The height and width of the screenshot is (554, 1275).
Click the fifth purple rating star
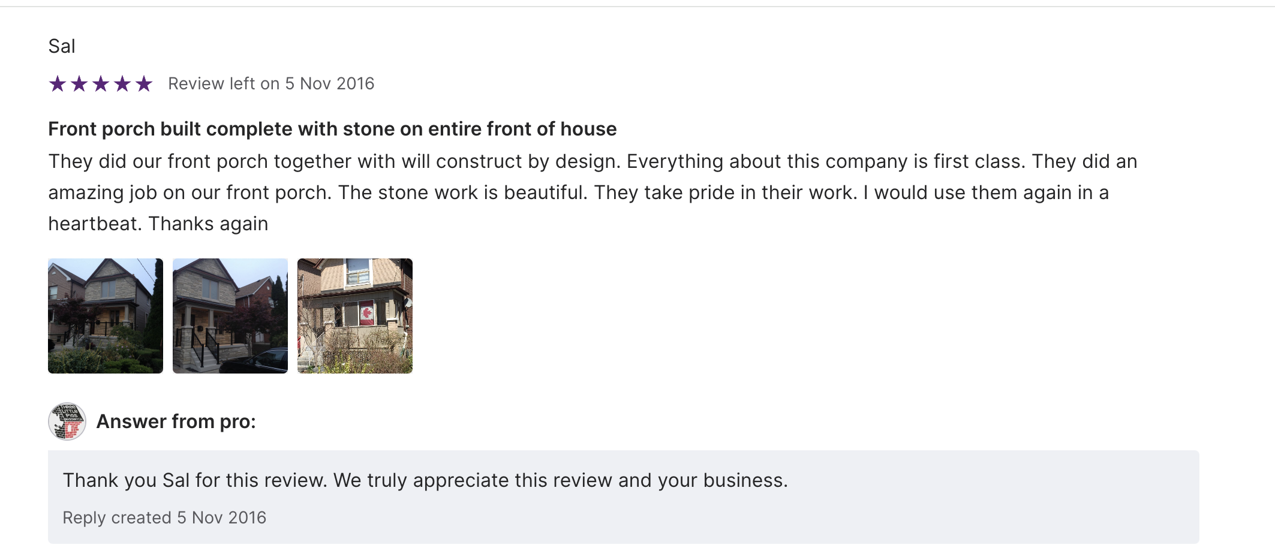[144, 84]
